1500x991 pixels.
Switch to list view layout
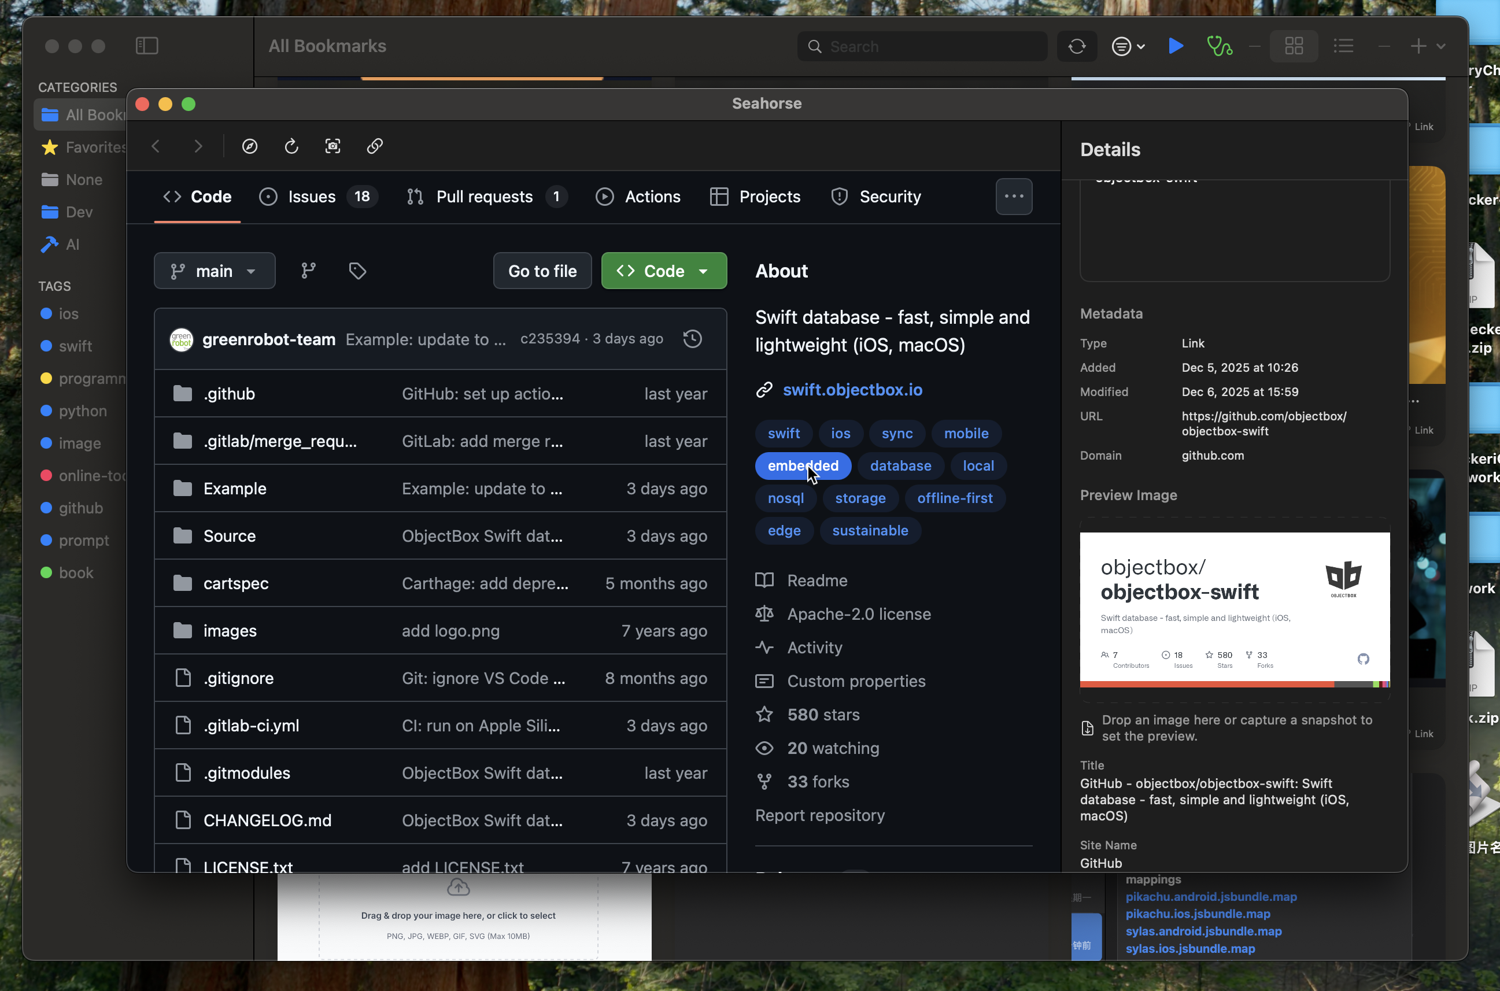click(1344, 46)
